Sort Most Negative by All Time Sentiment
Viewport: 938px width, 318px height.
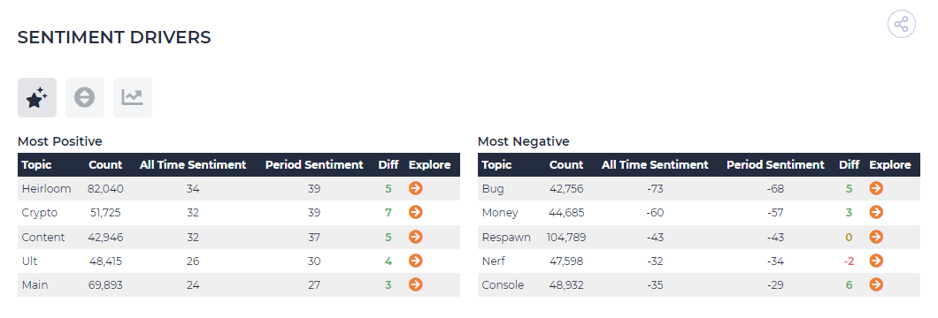point(655,164)
